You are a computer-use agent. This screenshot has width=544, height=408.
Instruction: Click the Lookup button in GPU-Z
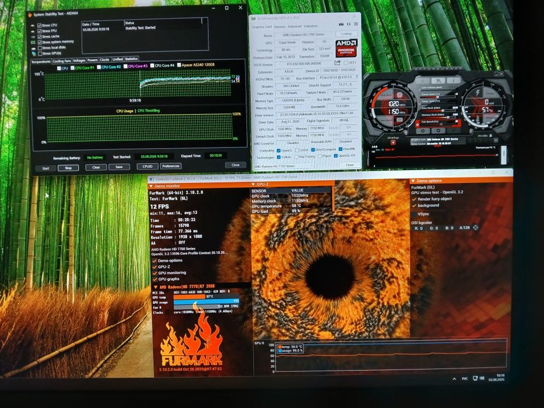tap(346, 34)
